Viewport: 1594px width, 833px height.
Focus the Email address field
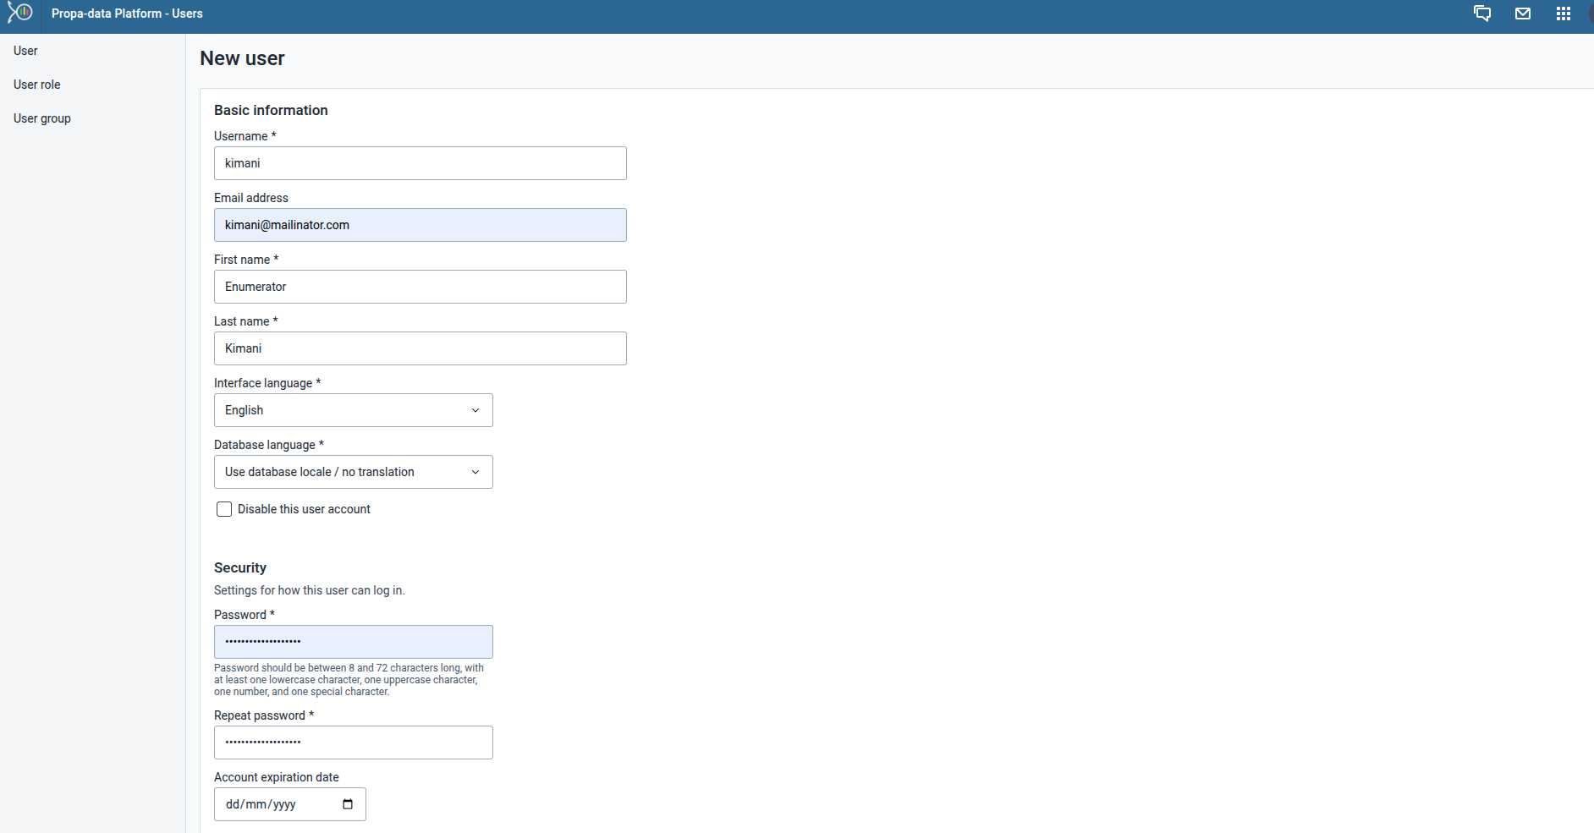pyautogui.click(x=420, y=225)
